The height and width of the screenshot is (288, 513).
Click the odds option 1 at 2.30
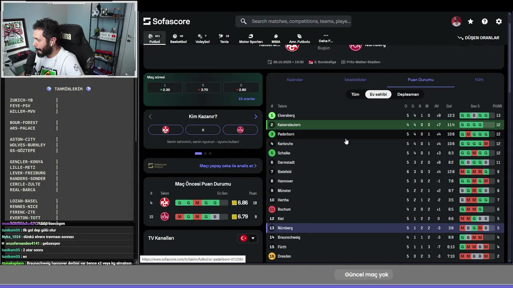pos(165,88)
